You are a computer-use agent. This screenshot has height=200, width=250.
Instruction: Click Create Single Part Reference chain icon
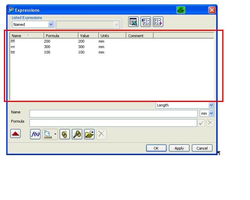click(64, 134)
